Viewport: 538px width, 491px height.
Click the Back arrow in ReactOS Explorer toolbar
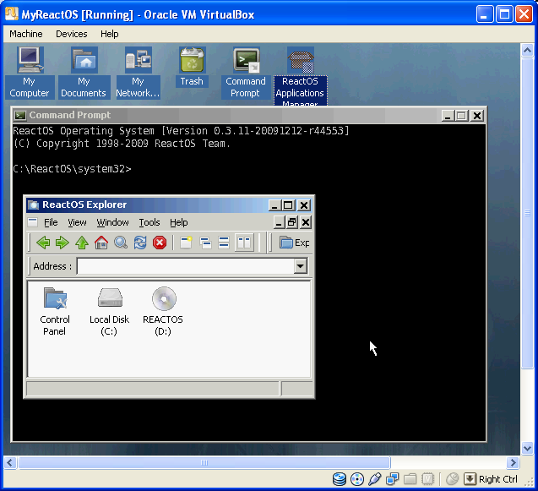click(43, 243)
